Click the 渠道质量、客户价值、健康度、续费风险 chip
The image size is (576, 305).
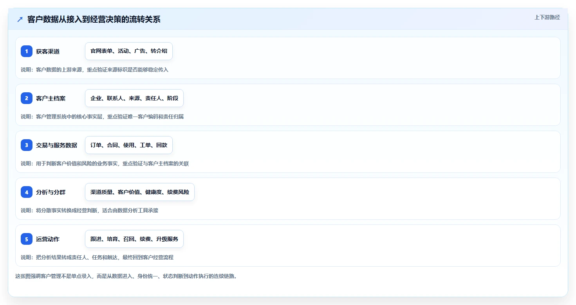140,192
